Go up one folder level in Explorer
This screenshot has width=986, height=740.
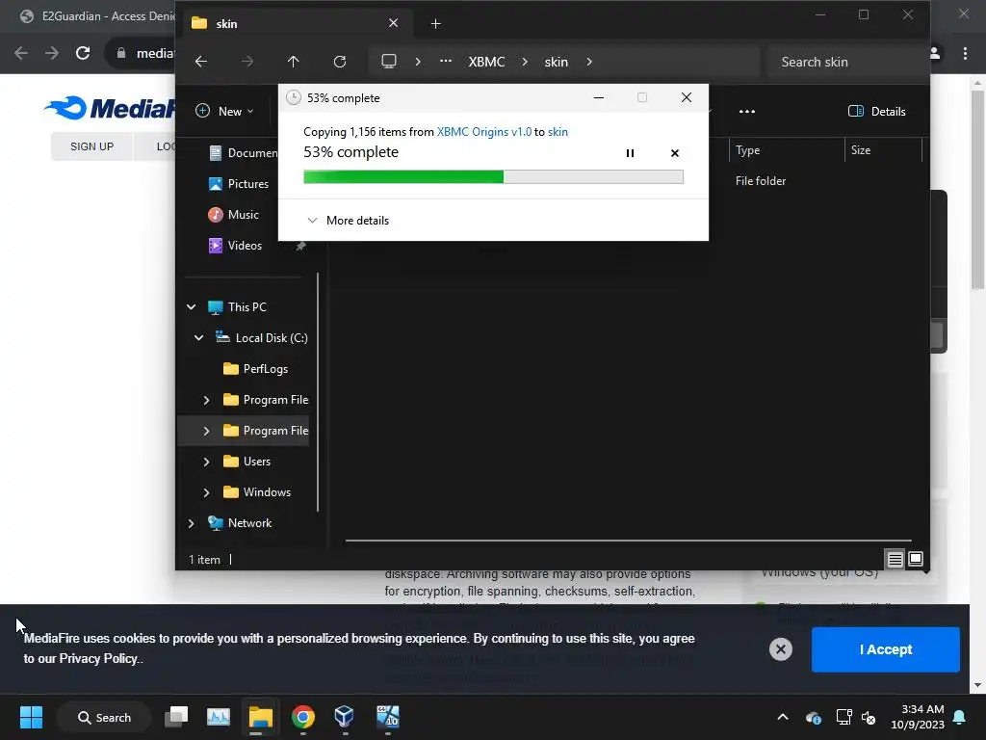tap(293, 62)
